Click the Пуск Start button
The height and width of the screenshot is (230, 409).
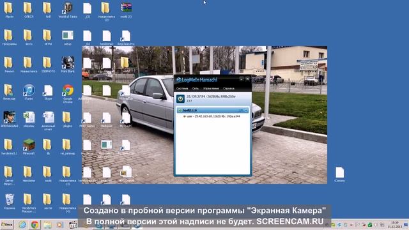pyautogui.click(x=7, y=224)
